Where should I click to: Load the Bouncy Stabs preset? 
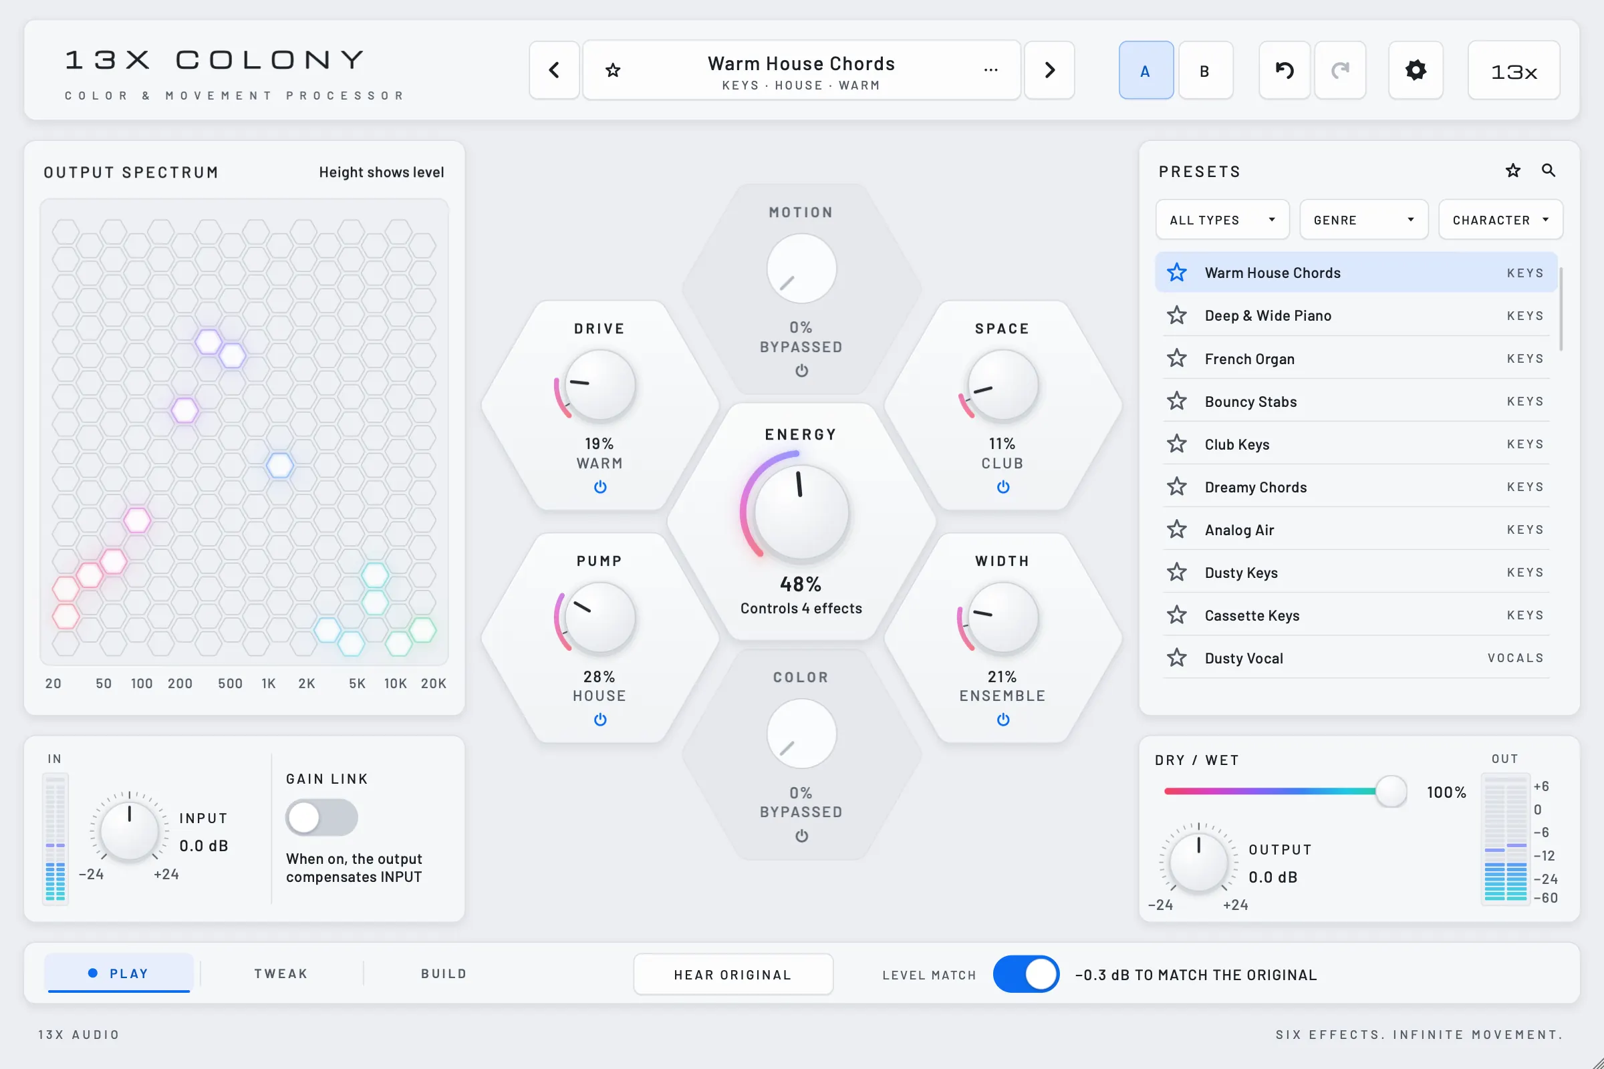click(x=1356, y=401)
